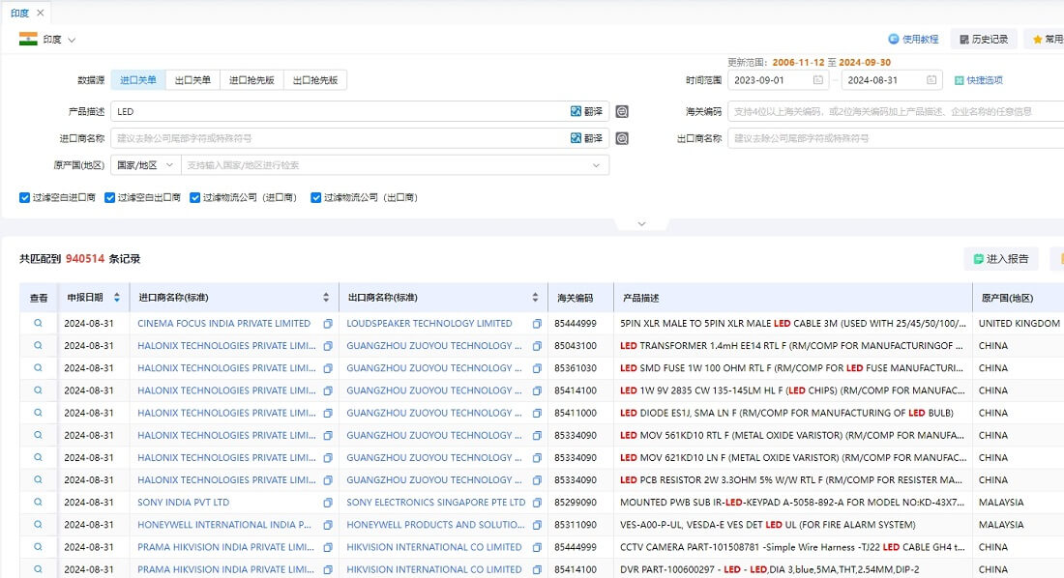Open end date picker 2024-08-31
Image resolution: width=1064 pixels, height=578 pixels.
click(x=893, y=80)
